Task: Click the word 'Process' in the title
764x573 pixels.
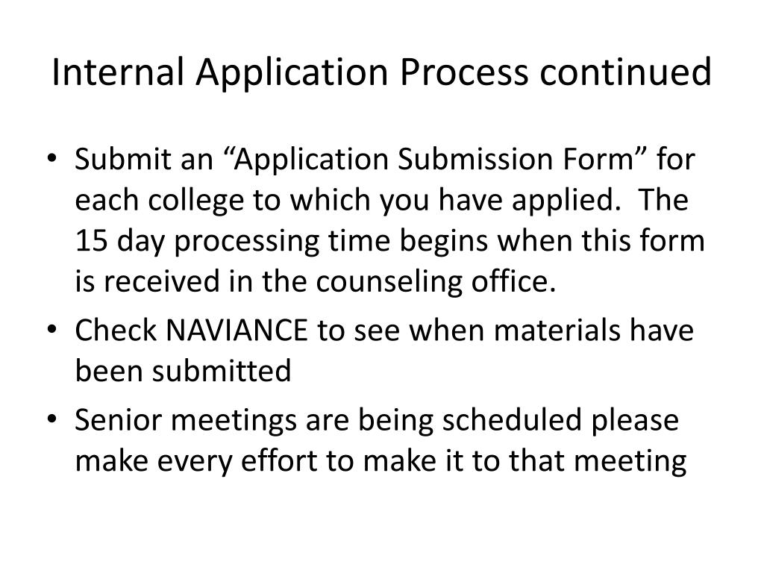Action: pos(464,73)
